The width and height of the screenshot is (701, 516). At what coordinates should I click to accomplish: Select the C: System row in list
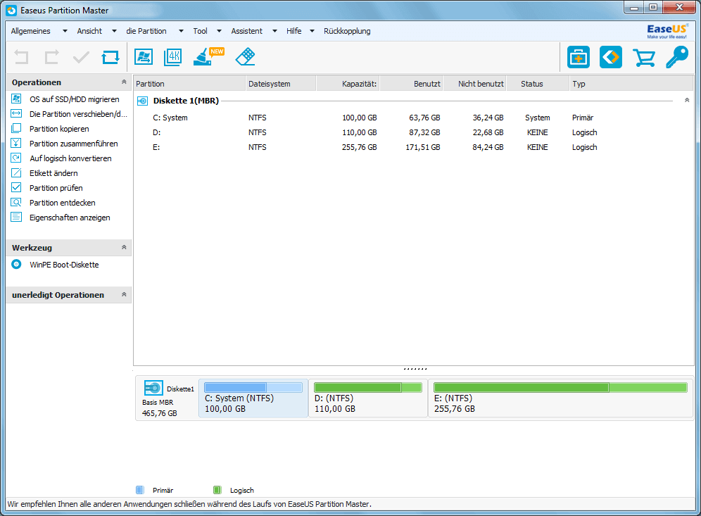[413, 118]
